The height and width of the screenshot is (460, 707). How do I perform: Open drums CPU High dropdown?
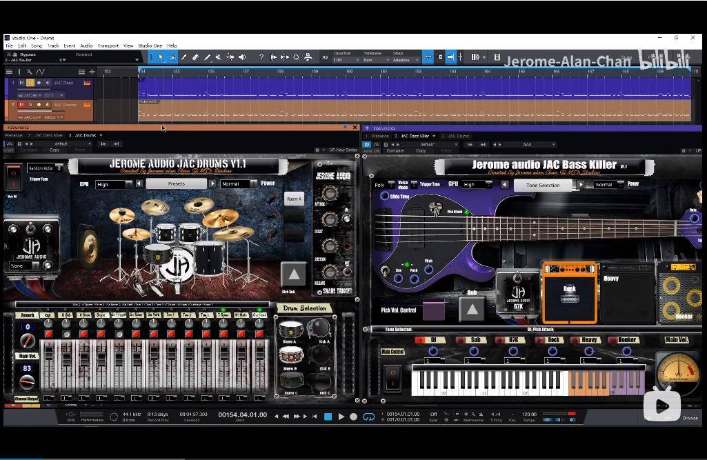(x=114, y=184)
